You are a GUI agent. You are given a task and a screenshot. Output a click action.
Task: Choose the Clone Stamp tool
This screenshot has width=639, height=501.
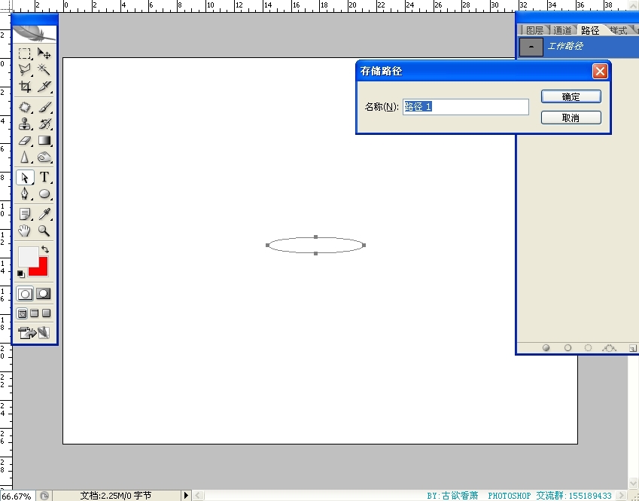point(25,124)
